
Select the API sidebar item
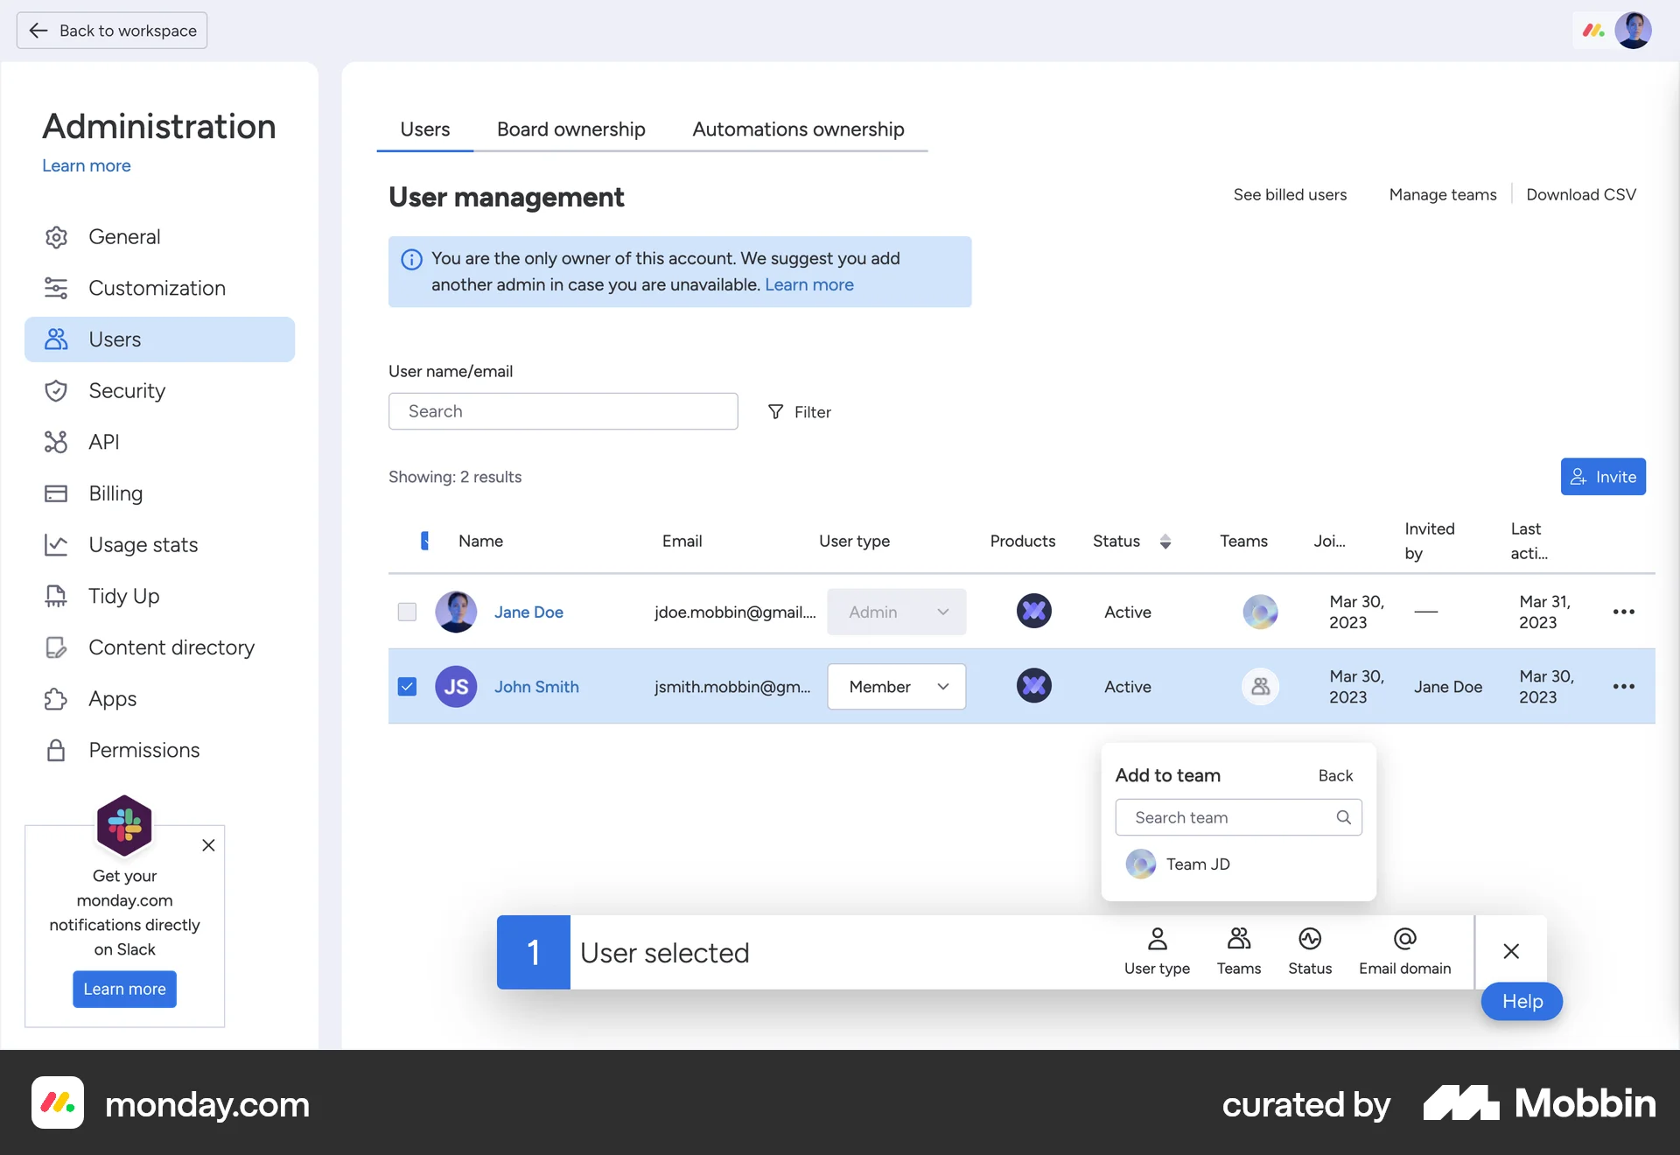[103, 442]
